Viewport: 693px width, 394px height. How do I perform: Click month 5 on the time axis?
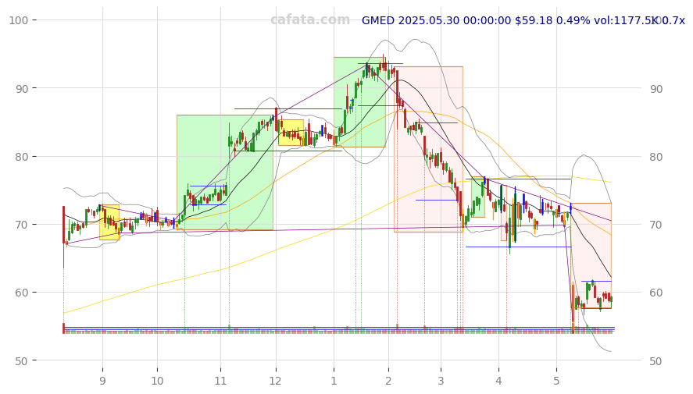556,381
